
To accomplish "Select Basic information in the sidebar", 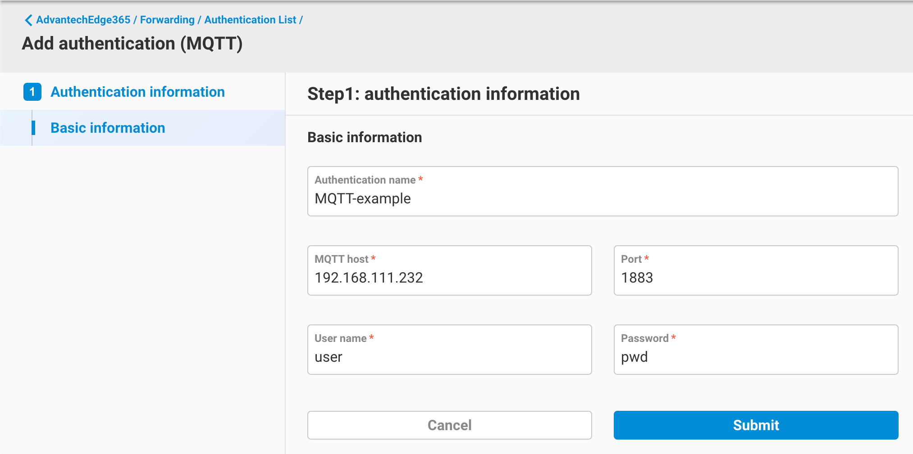I will pos(107,128).
